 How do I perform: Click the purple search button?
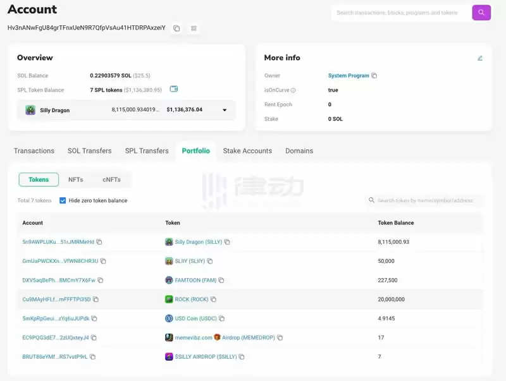(x=481, y=13)
